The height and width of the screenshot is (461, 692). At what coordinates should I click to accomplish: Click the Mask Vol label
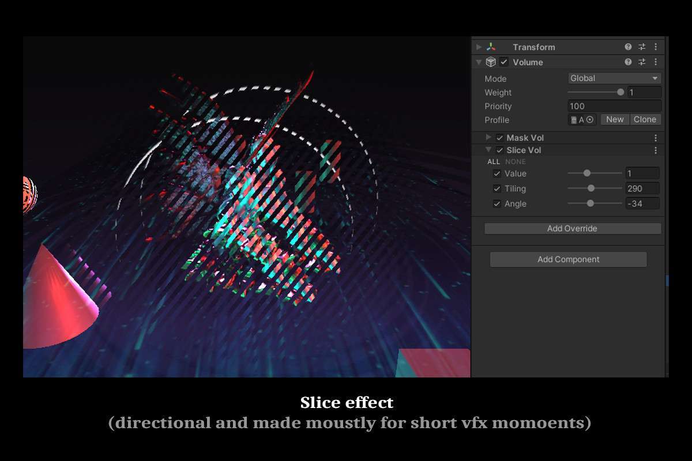point(525,138)
